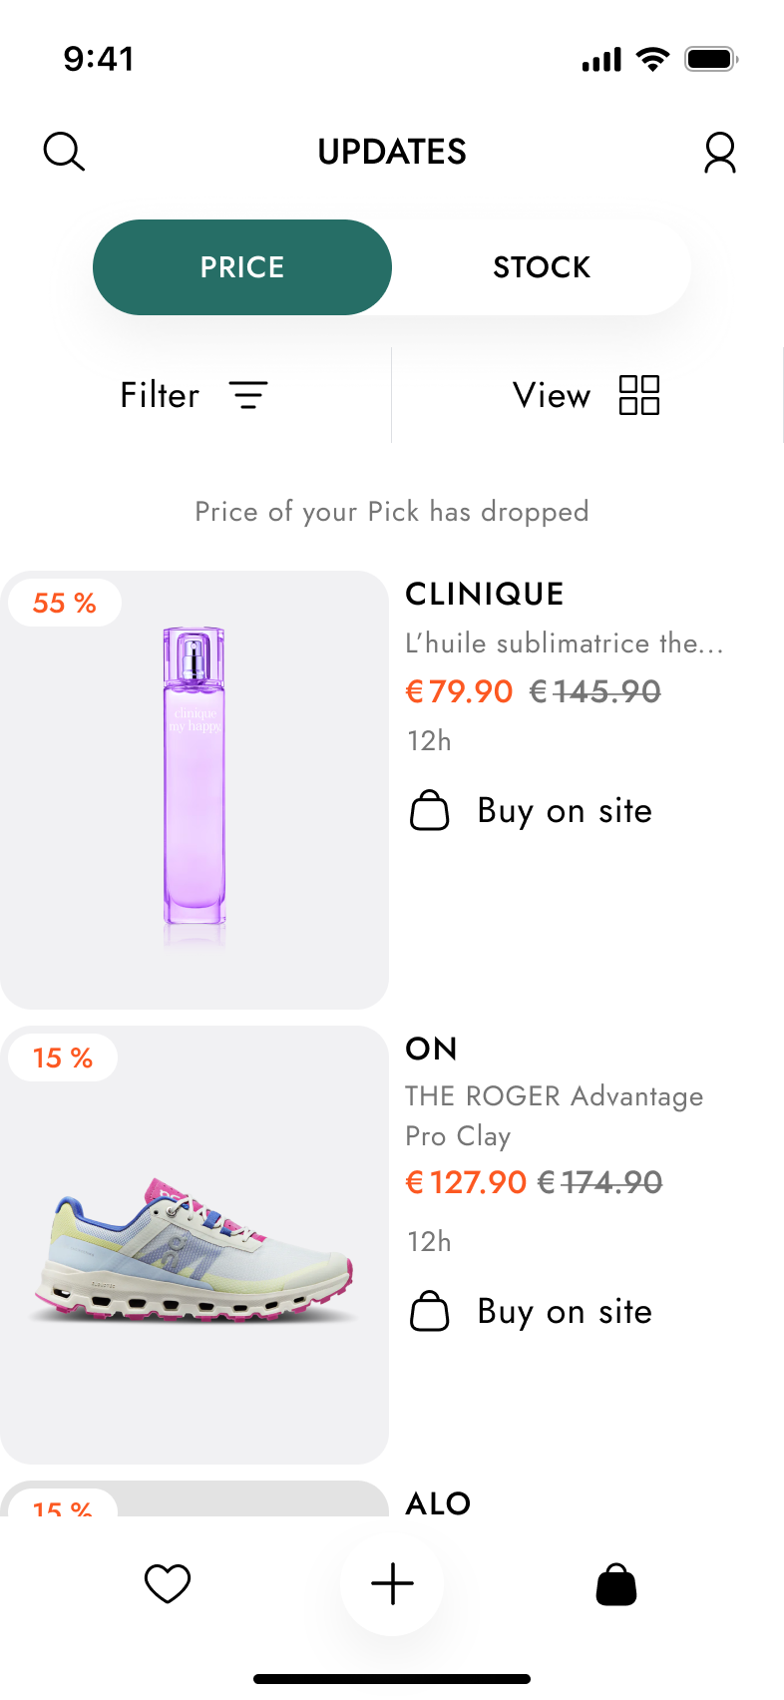Click Buy on site for ON shoe
The image size is (784, 1700).
(x=565, y=1311)
